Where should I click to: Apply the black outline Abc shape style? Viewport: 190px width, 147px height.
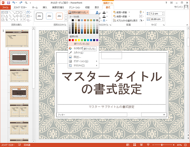(39, 16)
